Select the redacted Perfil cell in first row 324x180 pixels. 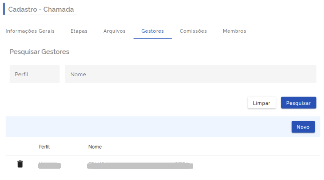(x=49, y=166)
